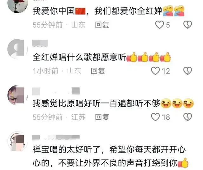Reply to the 江苏 user's comment

(x=102, y=117)
